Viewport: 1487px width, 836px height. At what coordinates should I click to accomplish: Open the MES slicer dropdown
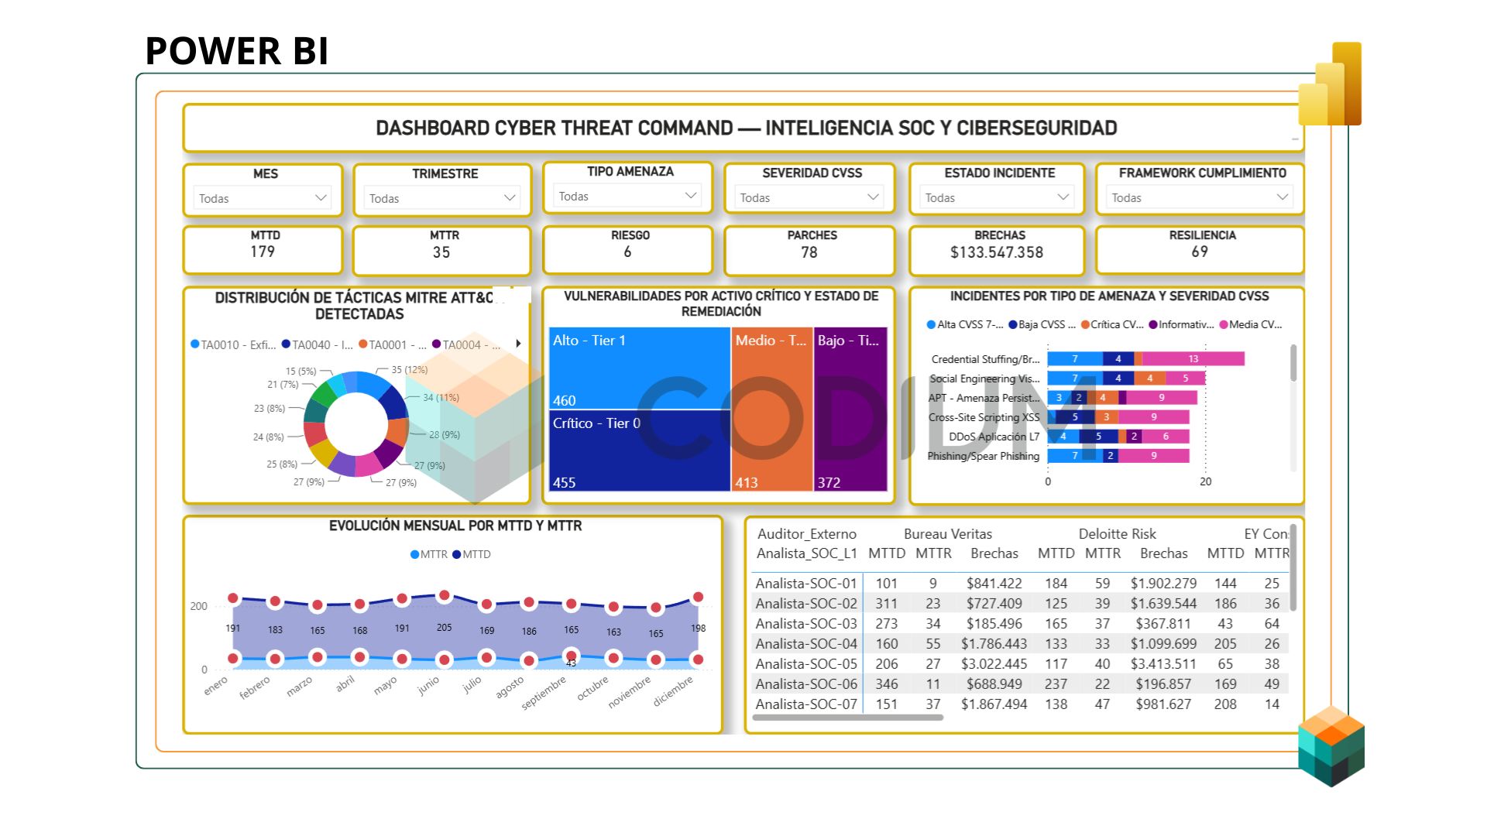[263, 198]
